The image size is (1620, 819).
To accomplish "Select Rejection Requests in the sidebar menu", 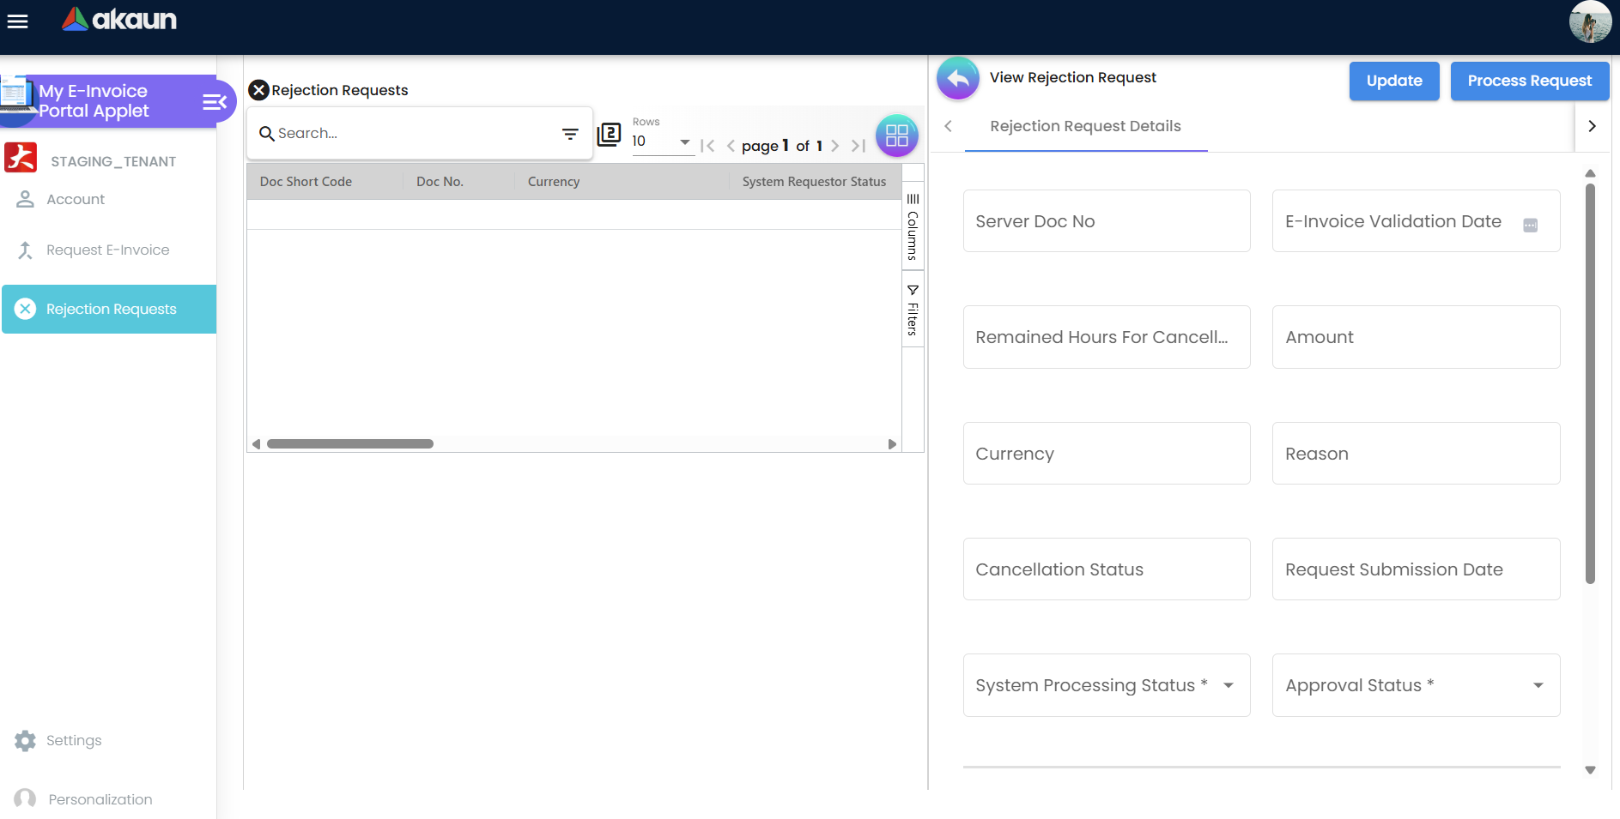I will pos(111,309).
